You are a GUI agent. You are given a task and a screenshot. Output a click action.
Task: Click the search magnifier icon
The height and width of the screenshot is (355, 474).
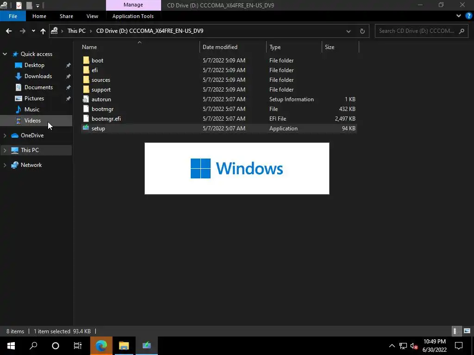pyautogui.click(x=462, y=31)
